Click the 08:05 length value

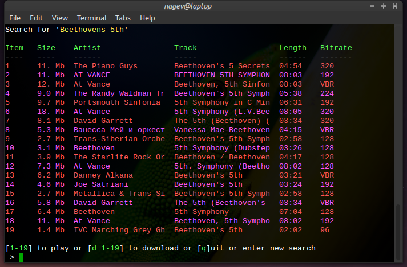(x=291, y=112)
